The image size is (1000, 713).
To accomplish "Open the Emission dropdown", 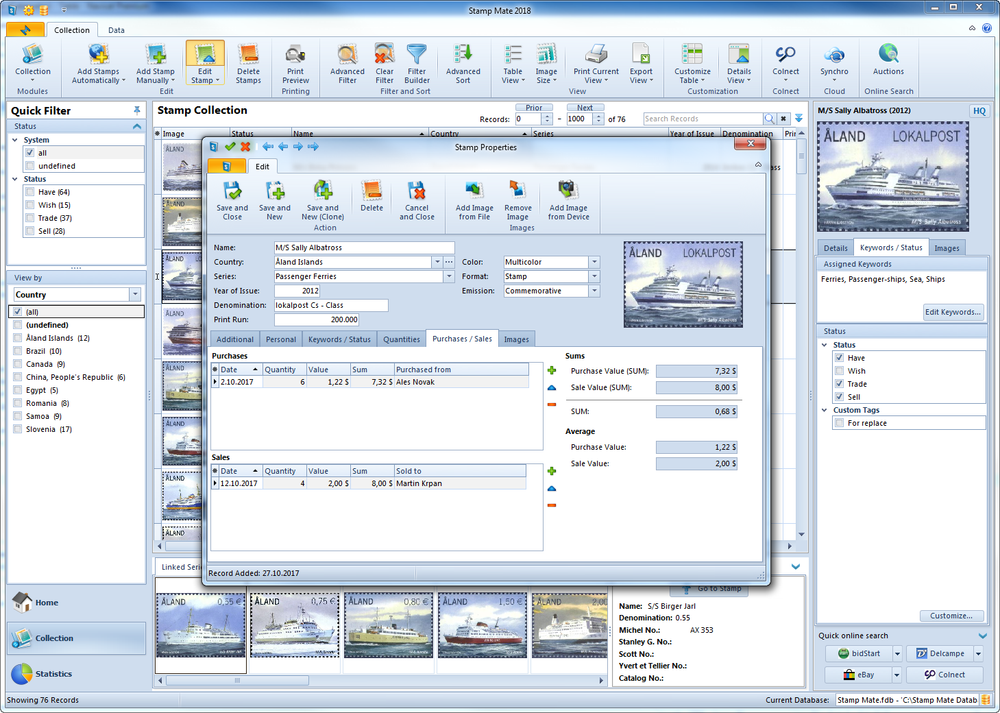I will [x=594, y=291].
